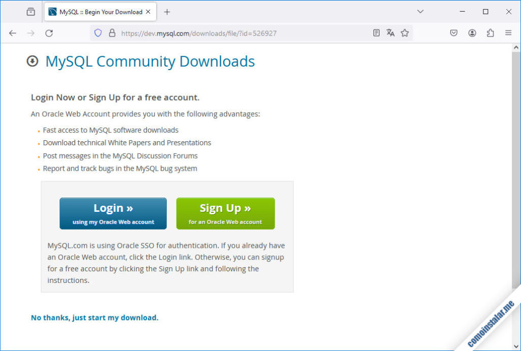Expand the list all tabs chevron
This screenshot has height=351, width=521.
420,12
